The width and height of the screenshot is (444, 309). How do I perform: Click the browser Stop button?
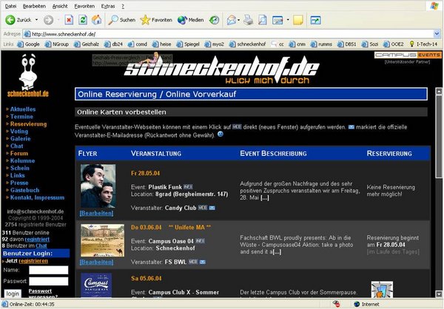(x=68, y=19)
